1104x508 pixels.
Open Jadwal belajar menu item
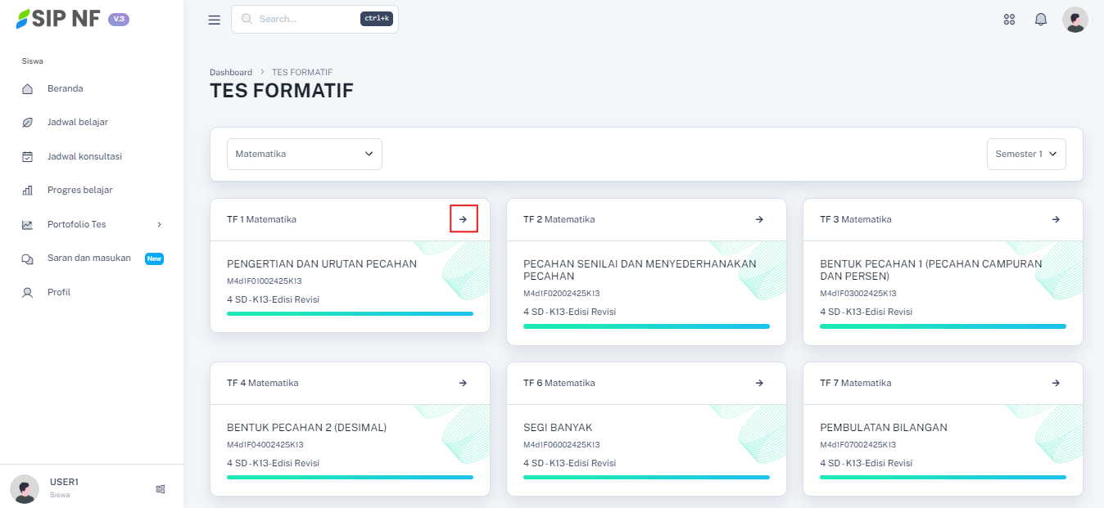[77, 122]
